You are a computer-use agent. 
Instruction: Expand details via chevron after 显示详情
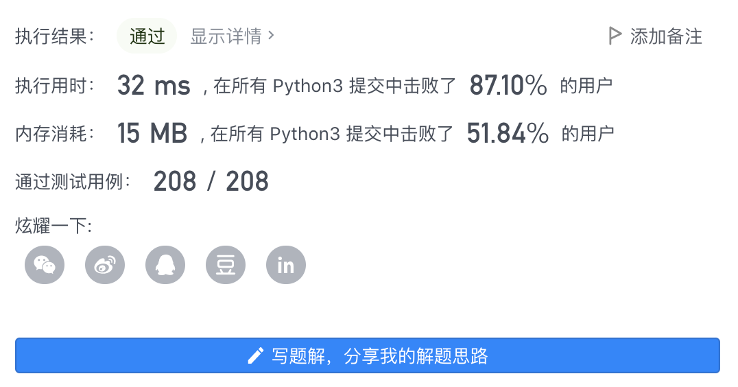pos(272,35)
